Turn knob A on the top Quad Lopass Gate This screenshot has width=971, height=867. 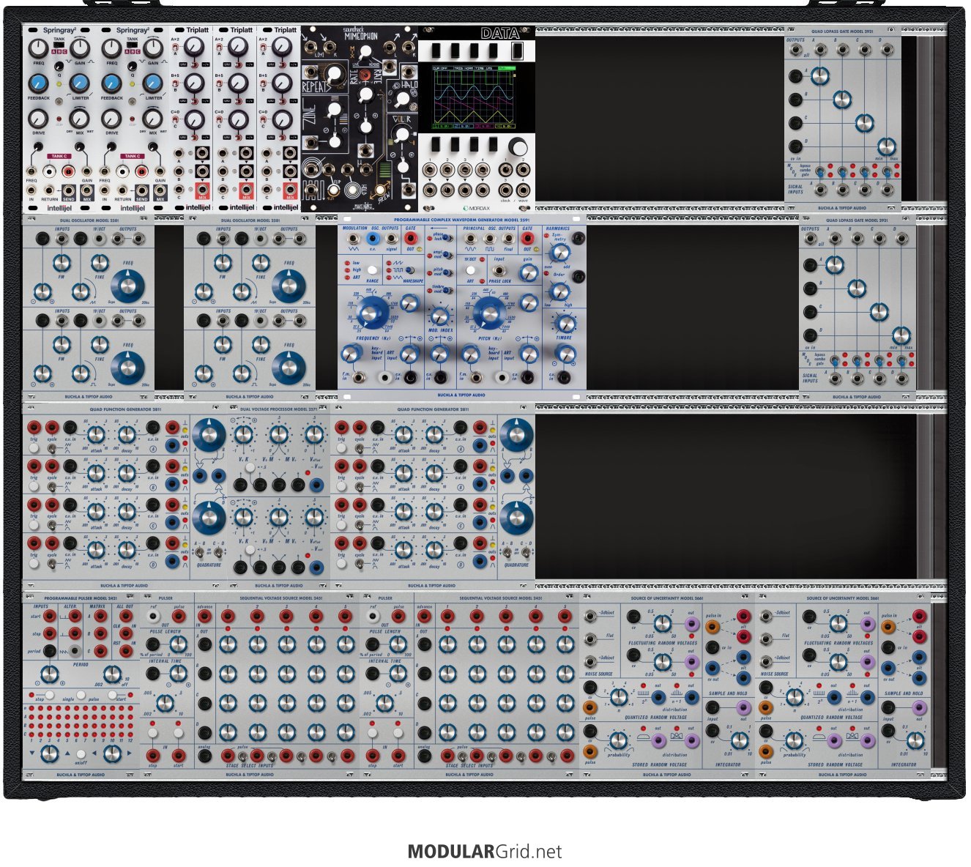click(820, 76)
